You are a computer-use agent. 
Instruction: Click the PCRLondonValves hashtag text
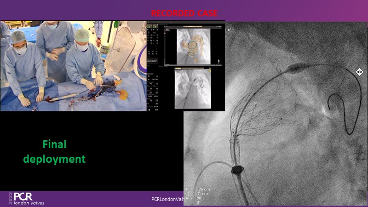pos(167,200)
